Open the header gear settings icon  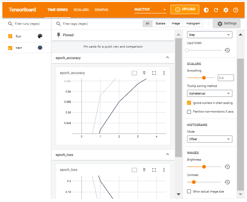pyautogui.click(x=226, y=10)
